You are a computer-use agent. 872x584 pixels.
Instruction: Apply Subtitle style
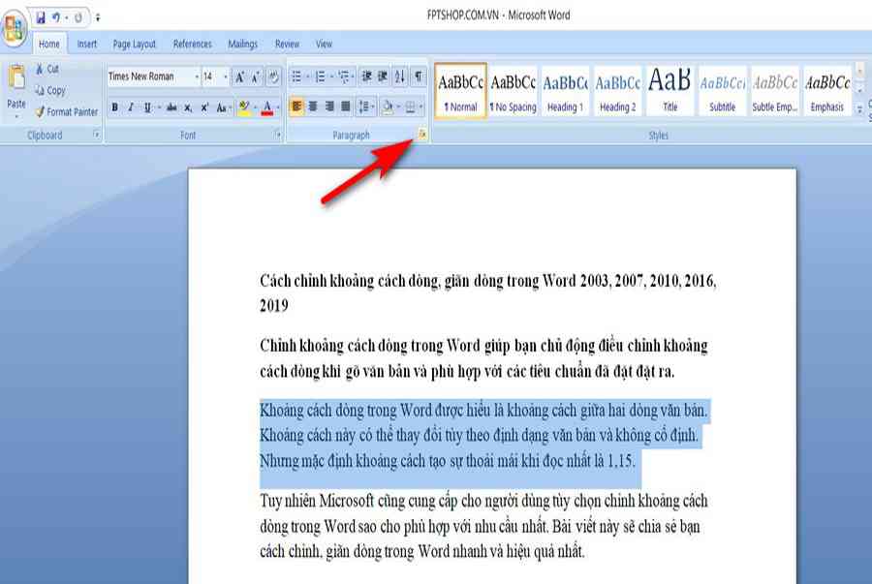click(722, 91)
